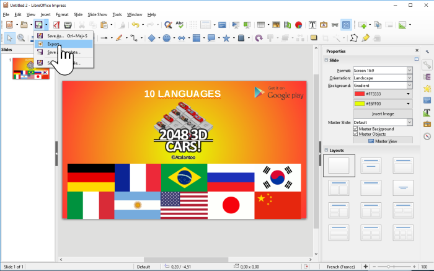Open the yellow #E6FF00 color picker
The height and width of the screenshot is (271, 434).
coord(383,104)
